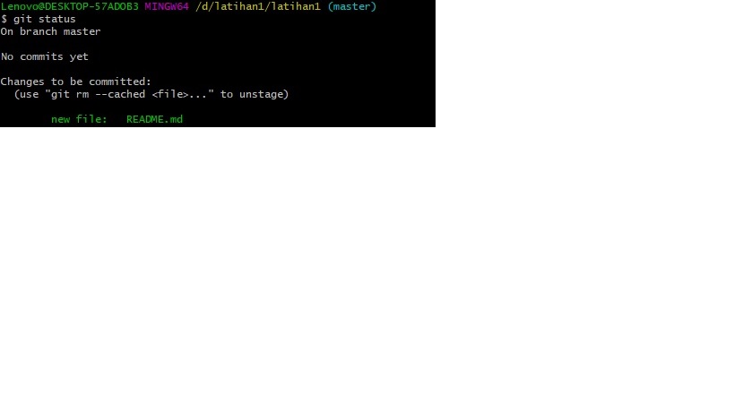Click the green new file: label
This screenshot has width=734, height=412.
(x=79, y=120)
